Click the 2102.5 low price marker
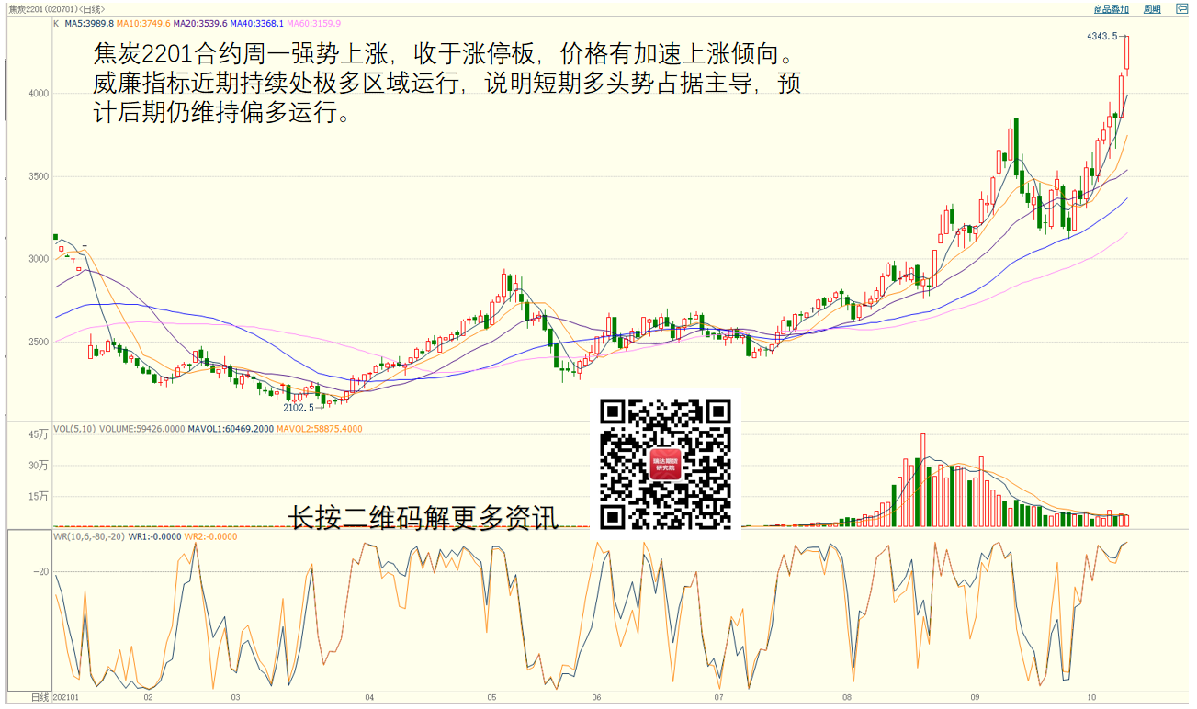The height and width of the screenshot is (709, 1197). pos(299,407)
